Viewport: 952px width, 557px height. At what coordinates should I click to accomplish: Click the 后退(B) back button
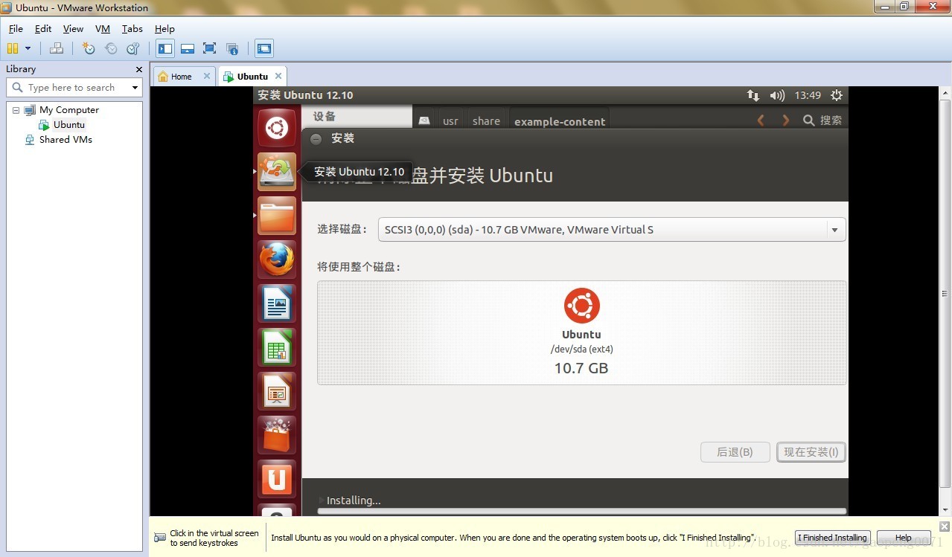pos(735,452)
